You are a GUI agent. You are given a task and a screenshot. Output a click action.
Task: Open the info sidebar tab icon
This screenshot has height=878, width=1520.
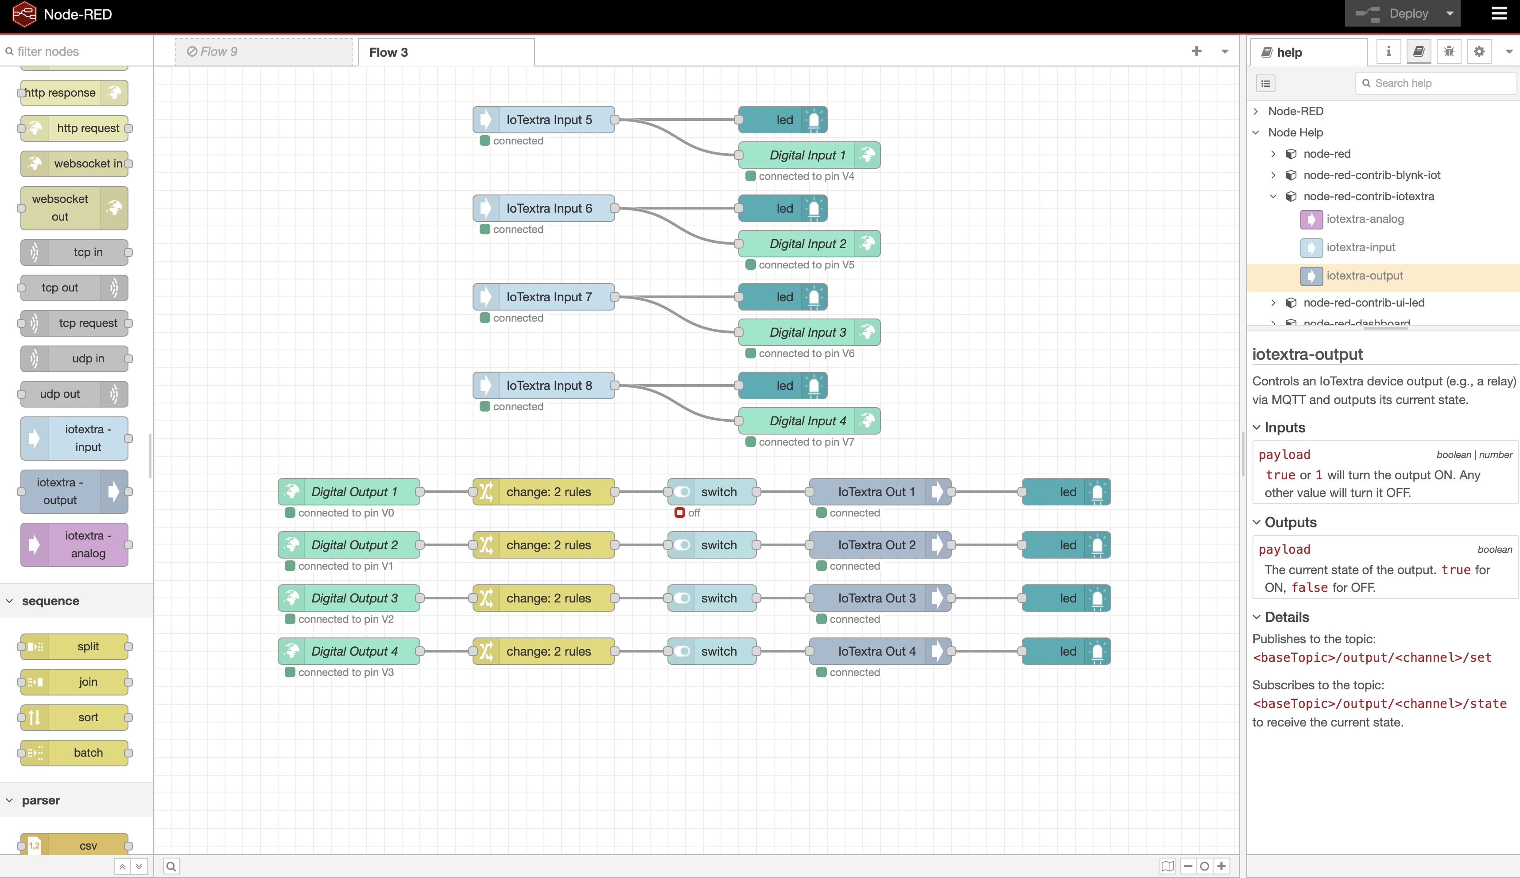click(x=1388, y=52)
